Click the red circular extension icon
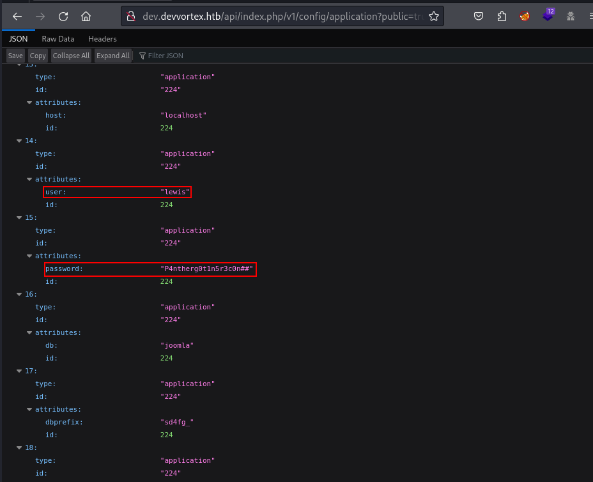This screenshot has width=593, height=482. [x=525, y=16]
